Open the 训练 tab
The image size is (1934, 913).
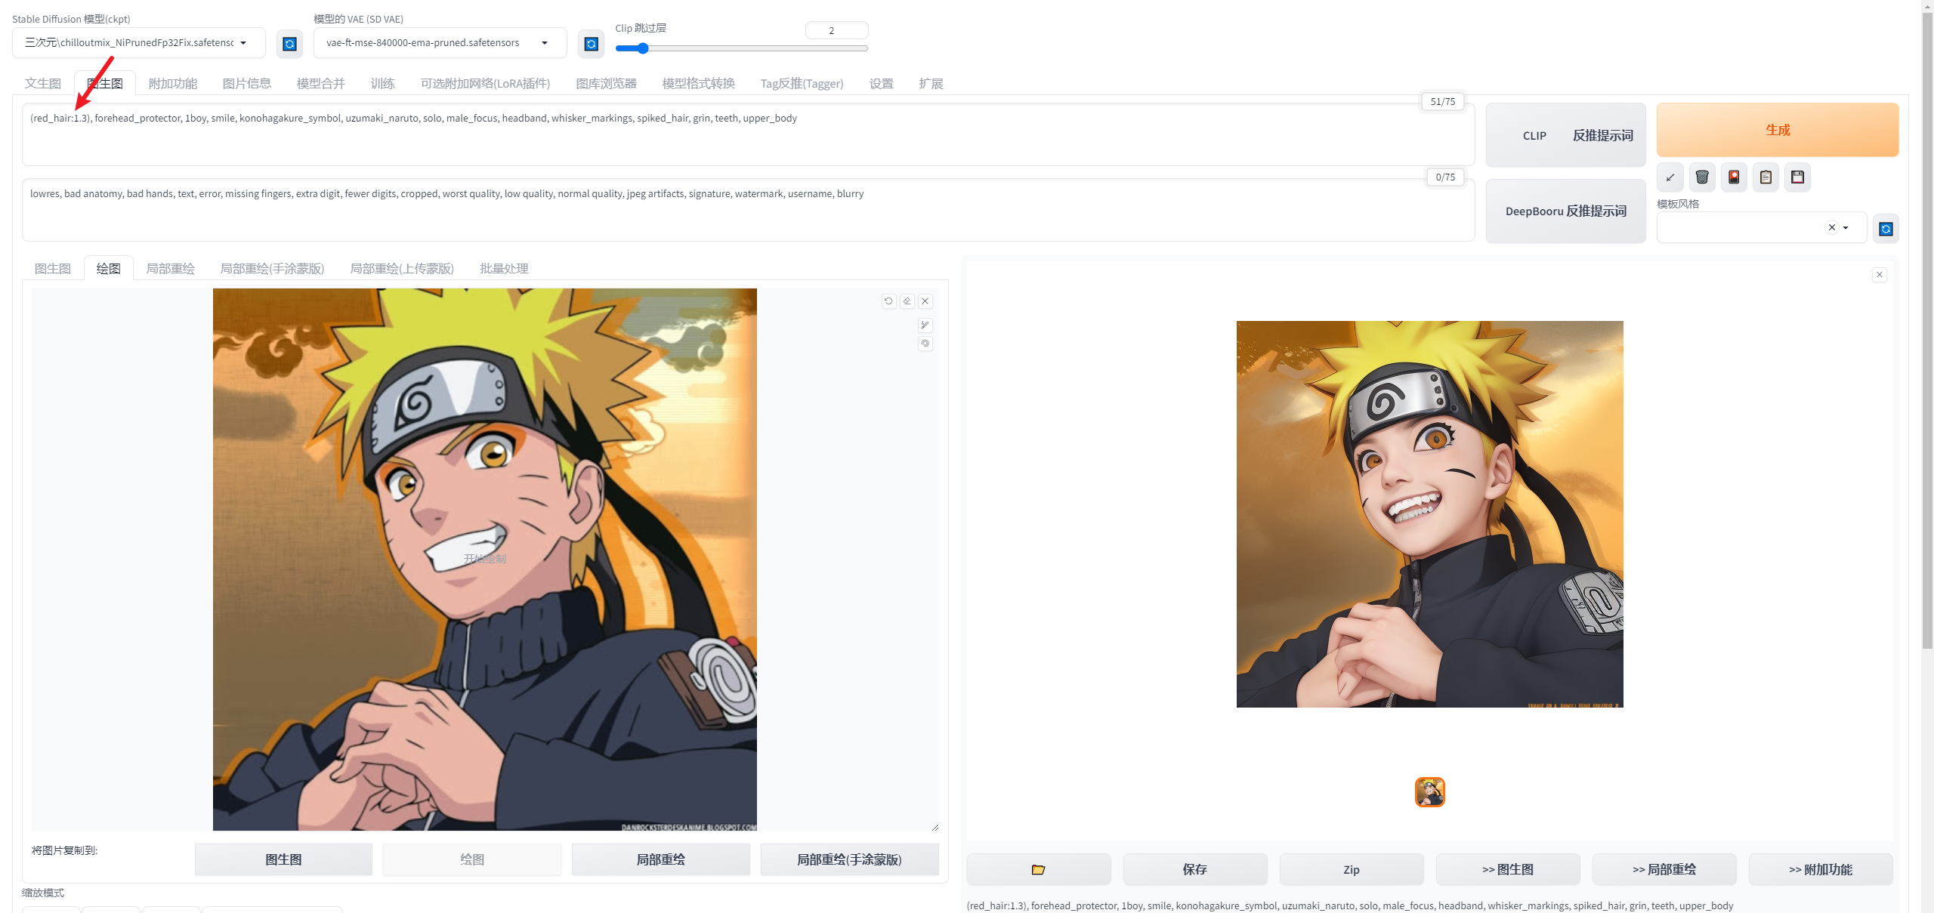[x=383, y=83]
